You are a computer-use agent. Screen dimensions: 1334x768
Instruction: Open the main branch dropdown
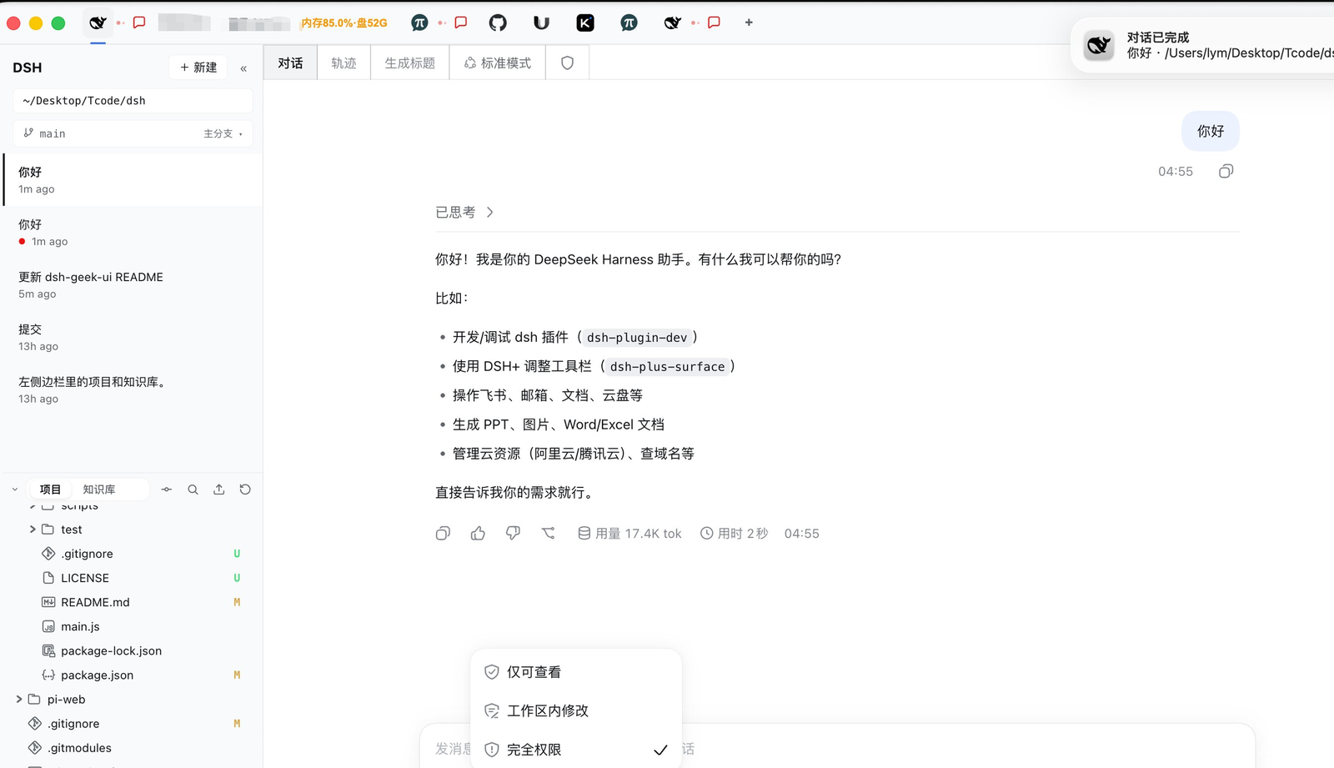[133, 133]
